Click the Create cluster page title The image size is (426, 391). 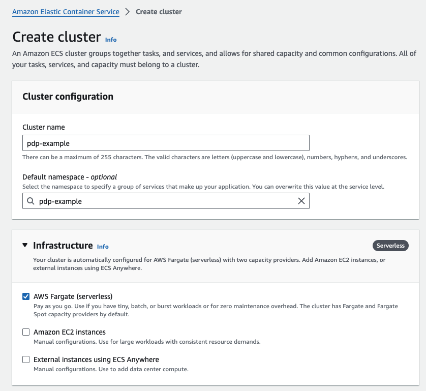click(x=56, y=37)
